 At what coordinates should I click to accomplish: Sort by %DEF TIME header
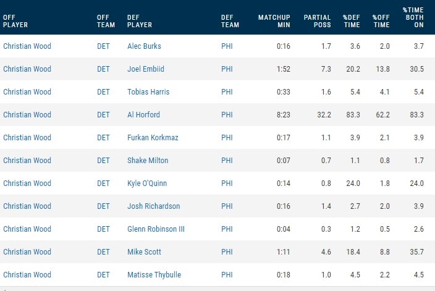tap(351, 21)
